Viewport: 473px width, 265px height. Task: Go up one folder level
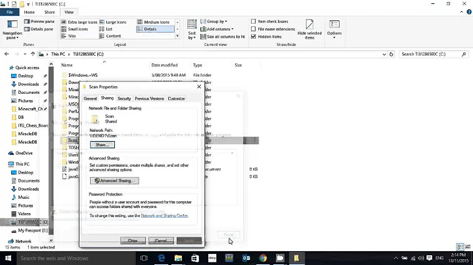[33, 54]
